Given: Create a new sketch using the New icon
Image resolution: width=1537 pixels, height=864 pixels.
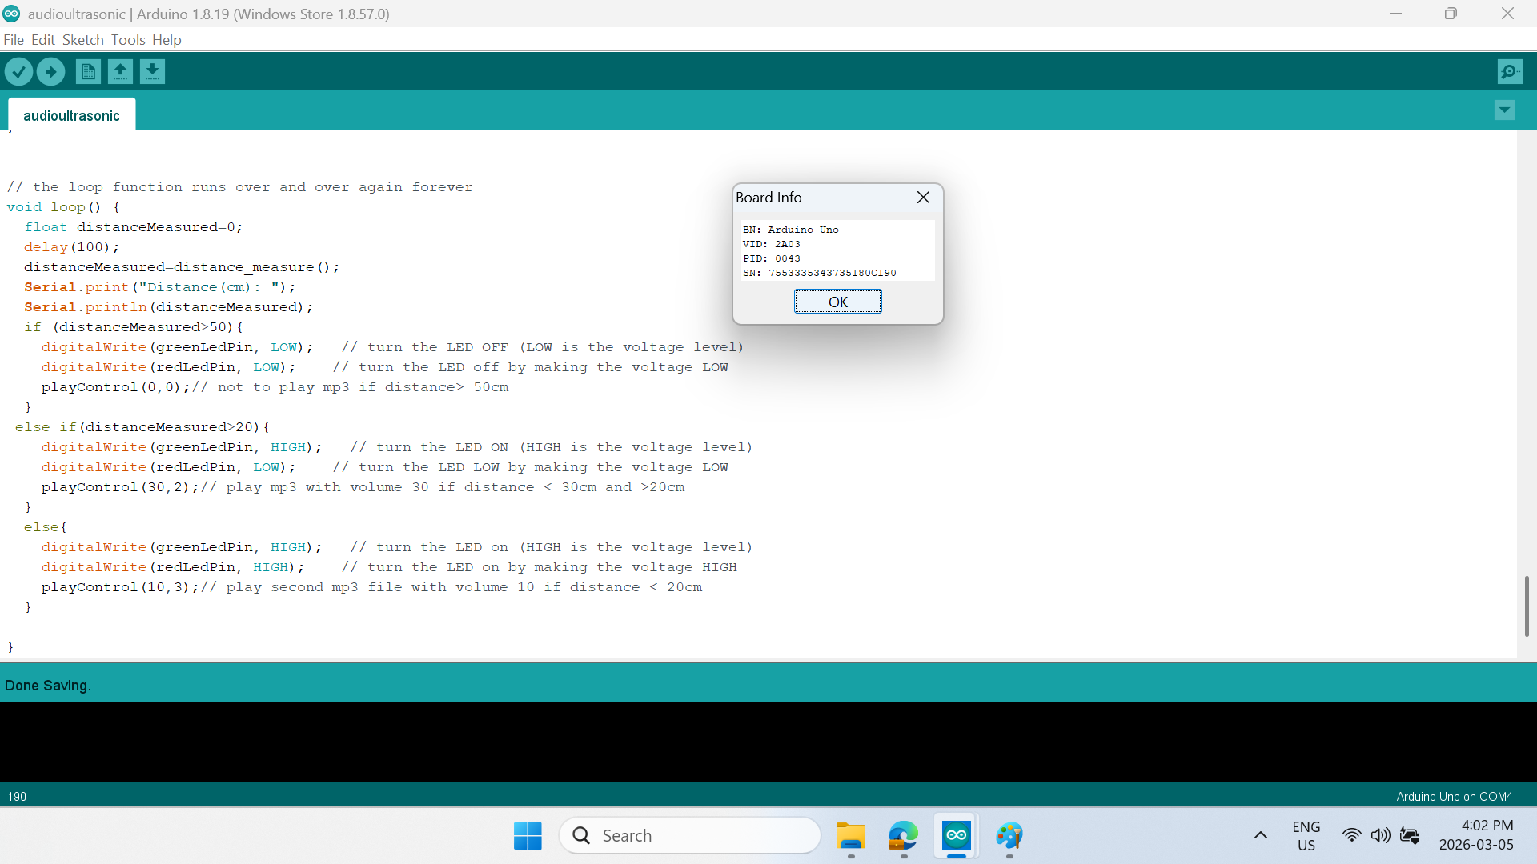Looking at the screenshot, I should (x=87, y=71).
